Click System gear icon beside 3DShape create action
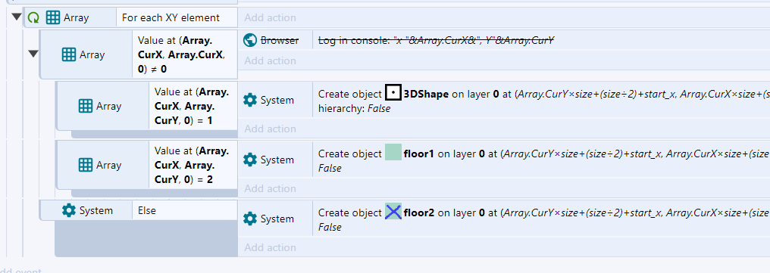The height and width of the screenshot is (273, 770). [250, 100]
